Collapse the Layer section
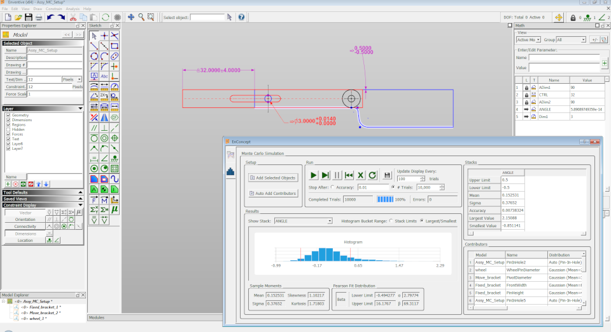Screen dimensions: 611x332 point(80,109)
